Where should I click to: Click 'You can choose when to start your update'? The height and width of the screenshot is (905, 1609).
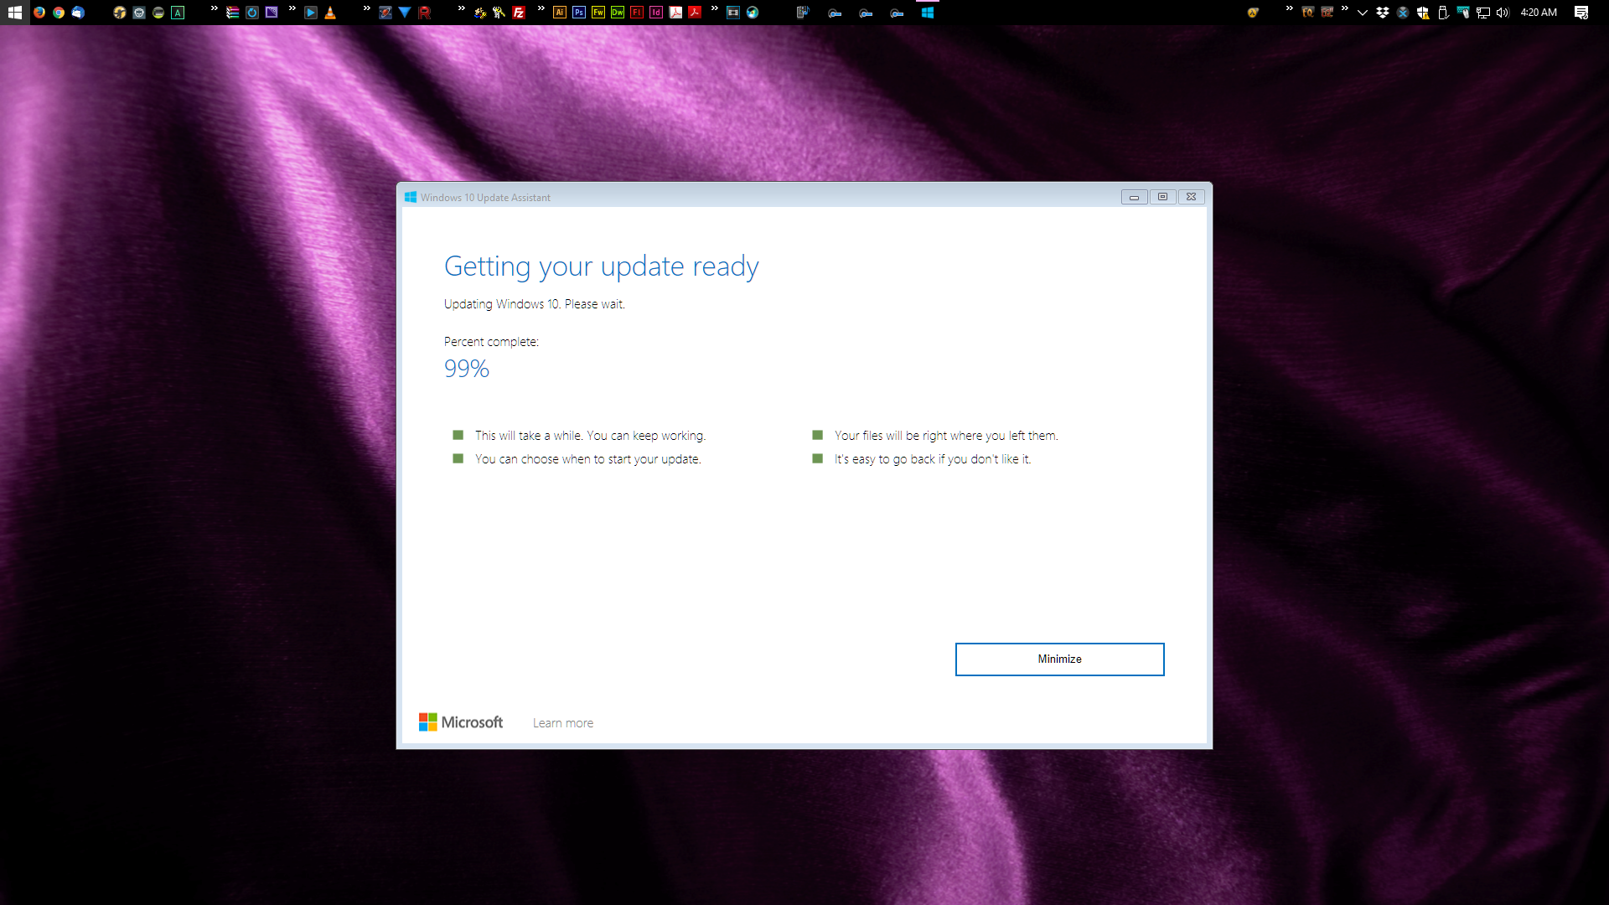(x=588, y=459)
